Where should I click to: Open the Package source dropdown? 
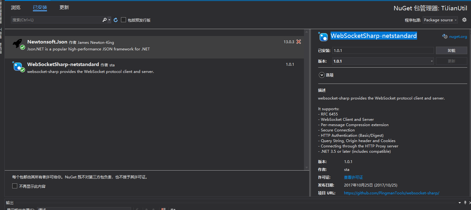pyautogui.click(x=440, y=20)
